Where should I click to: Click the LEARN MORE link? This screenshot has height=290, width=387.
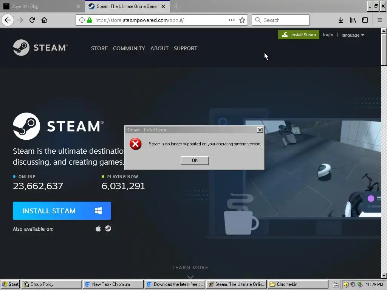coord(190,268)
